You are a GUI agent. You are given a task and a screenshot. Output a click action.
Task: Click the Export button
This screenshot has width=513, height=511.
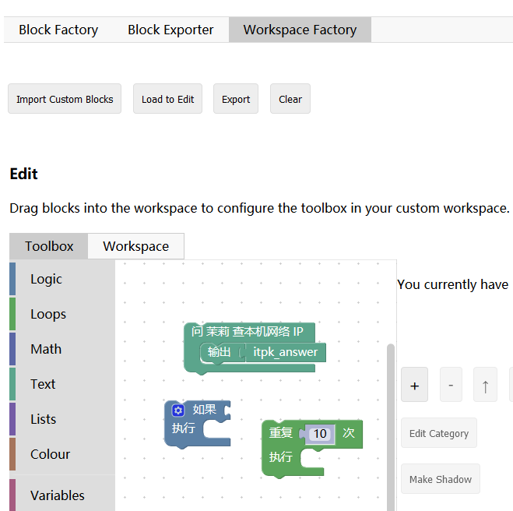point(236,99)
